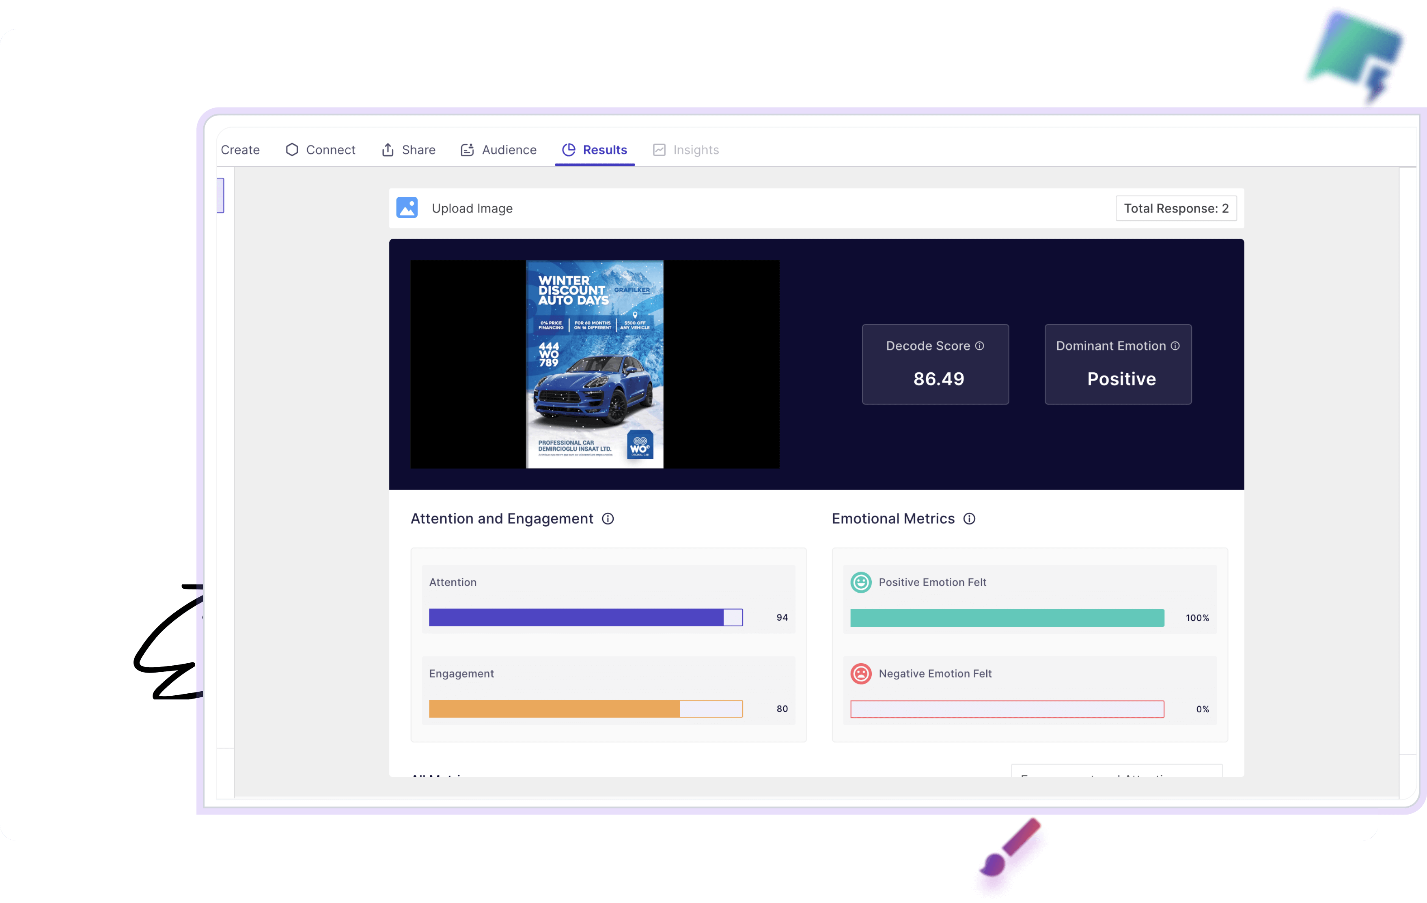Open the Insights tab
The image size is (1427, 903).
point(685,150)
